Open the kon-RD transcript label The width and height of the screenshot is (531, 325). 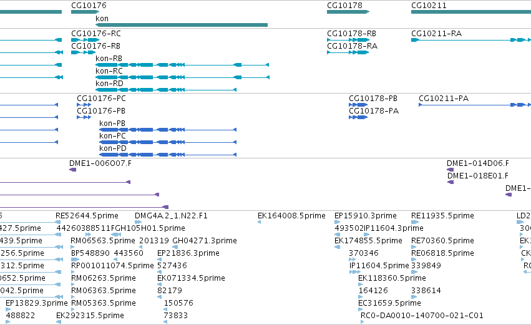pyautogui.click(x=109, y=84)
